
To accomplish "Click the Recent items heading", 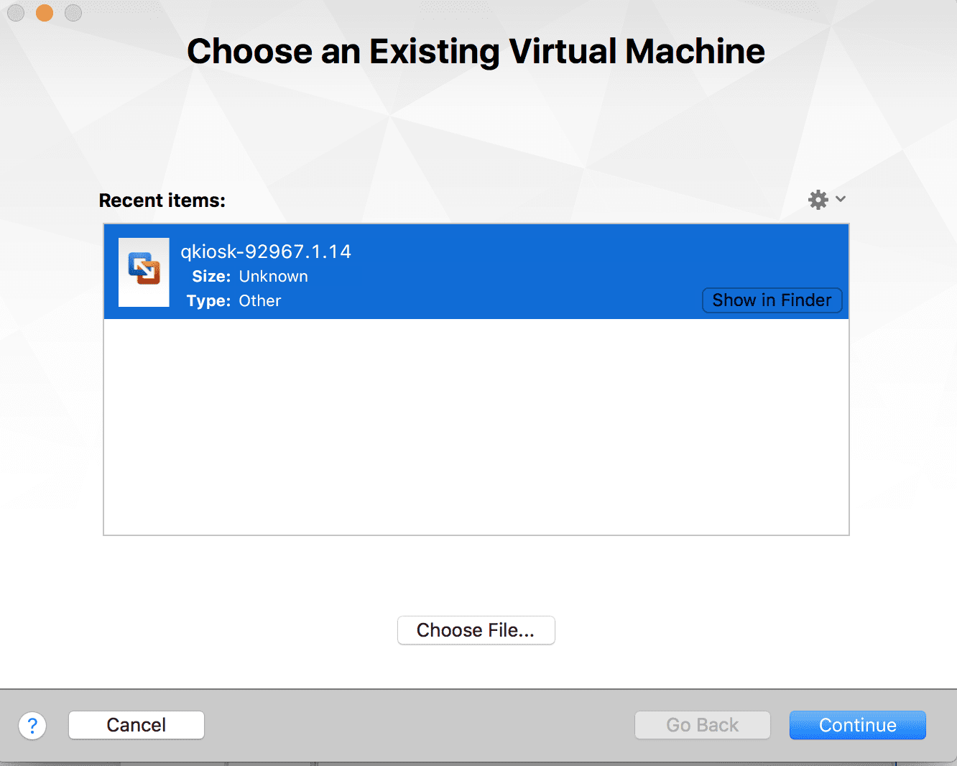I will click(x=162, y=200).
